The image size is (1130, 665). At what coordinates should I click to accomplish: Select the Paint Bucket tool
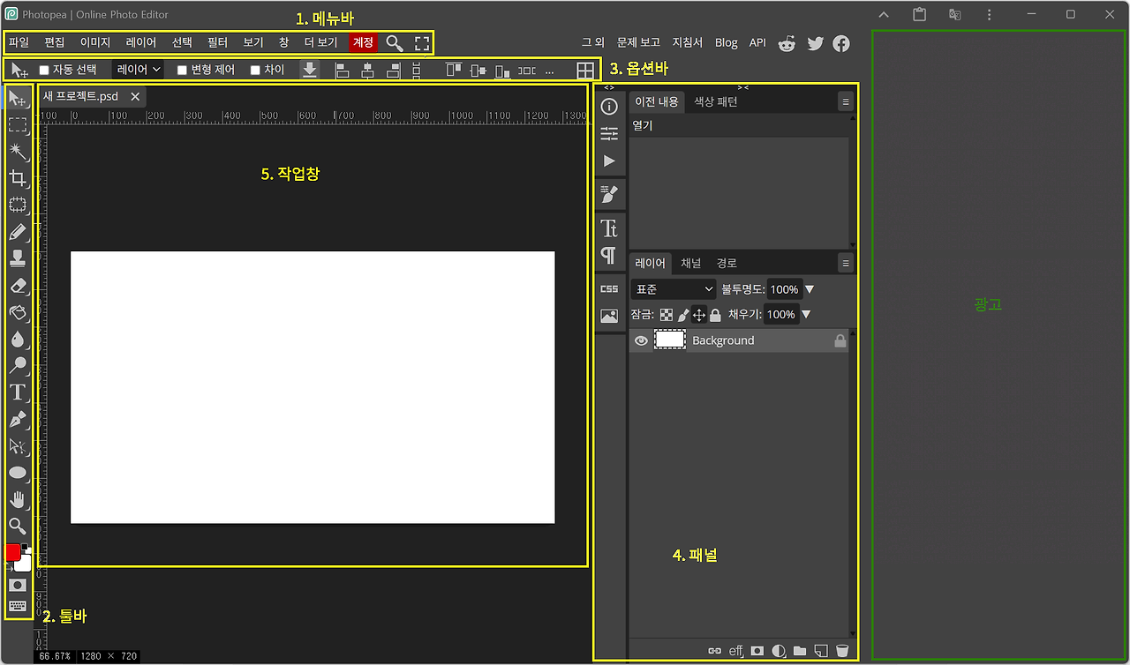pos(18,312)
